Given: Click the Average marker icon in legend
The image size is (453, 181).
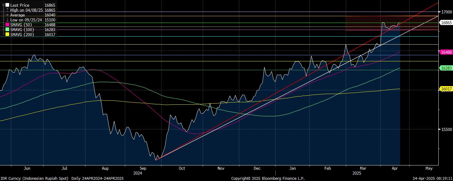Looking at the screenshot, I should pos(7,15).
